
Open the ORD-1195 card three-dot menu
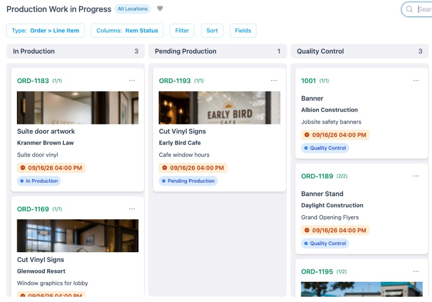pos(416,271)
